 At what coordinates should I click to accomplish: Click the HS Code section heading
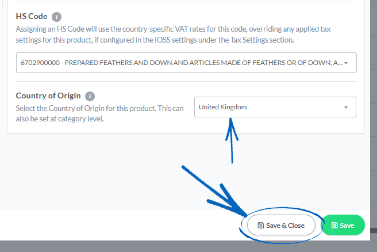pos(32,16)
